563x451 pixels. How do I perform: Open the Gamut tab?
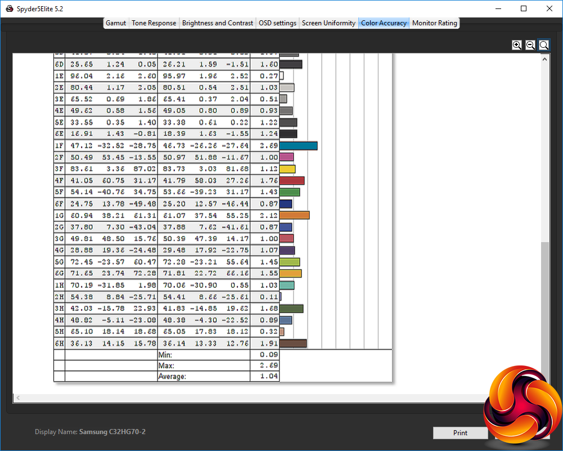point(116,23)
